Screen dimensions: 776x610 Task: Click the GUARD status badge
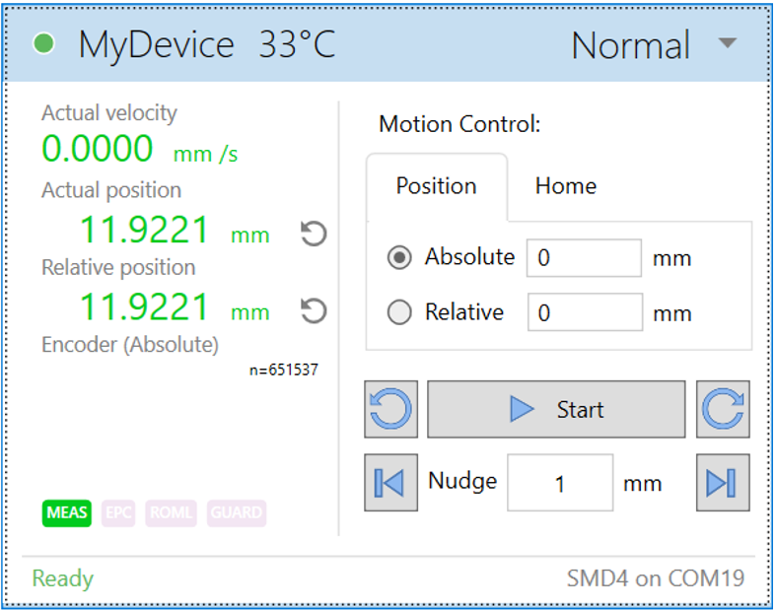pyautogui.click(x=237, y=512)
